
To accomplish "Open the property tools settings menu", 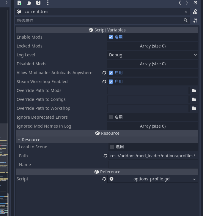I will click(195, 20).
